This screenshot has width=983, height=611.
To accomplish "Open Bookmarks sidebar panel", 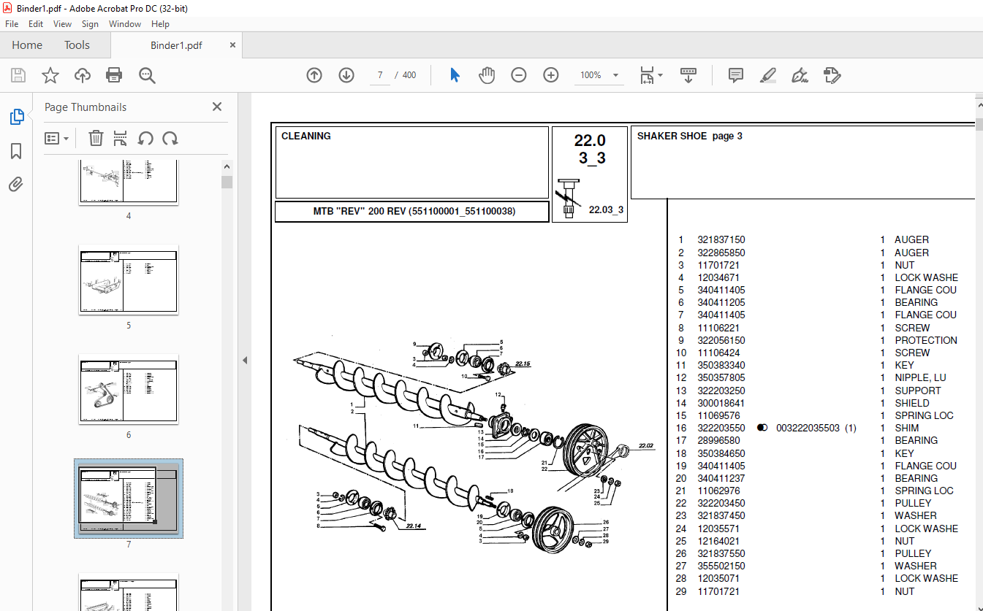I will (16, 151).
